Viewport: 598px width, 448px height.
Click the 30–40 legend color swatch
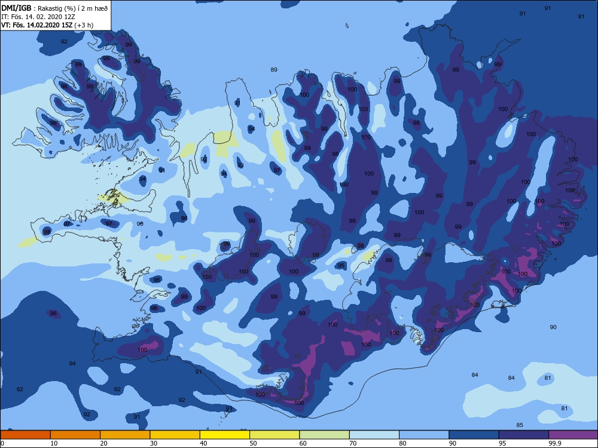(175, 435)
